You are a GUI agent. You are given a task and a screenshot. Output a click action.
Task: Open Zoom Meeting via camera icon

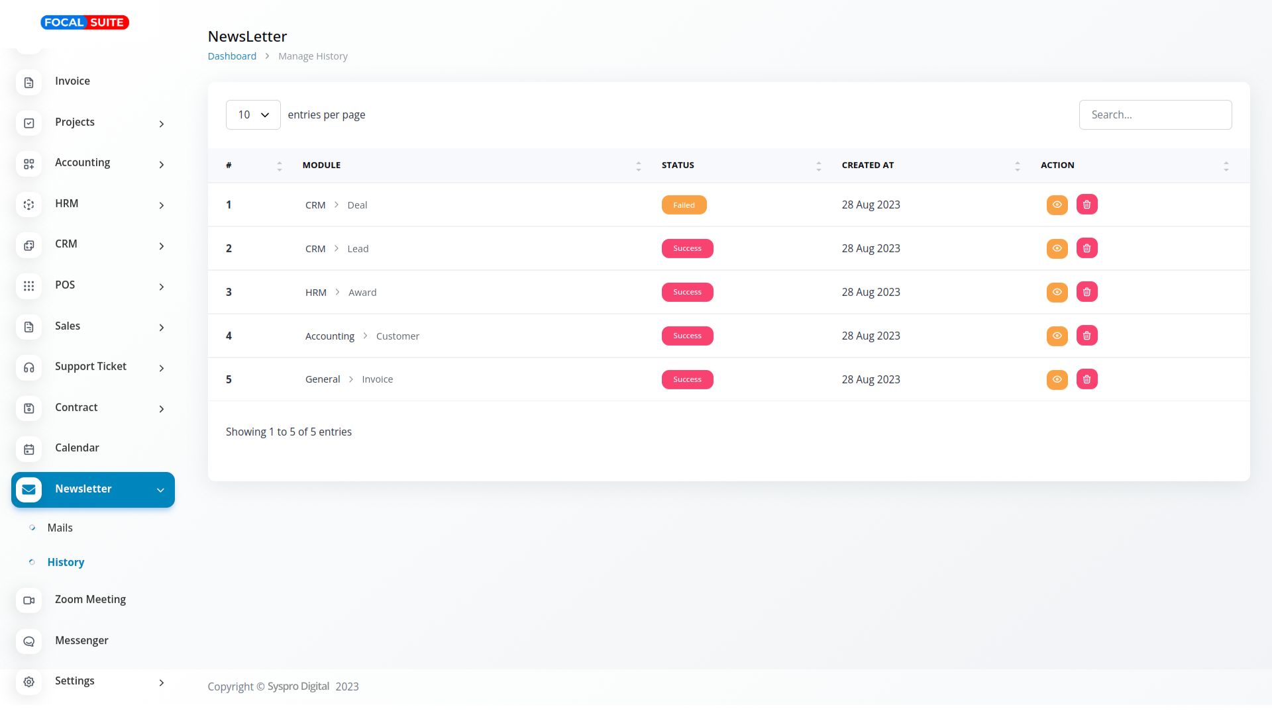pos(28,600)
